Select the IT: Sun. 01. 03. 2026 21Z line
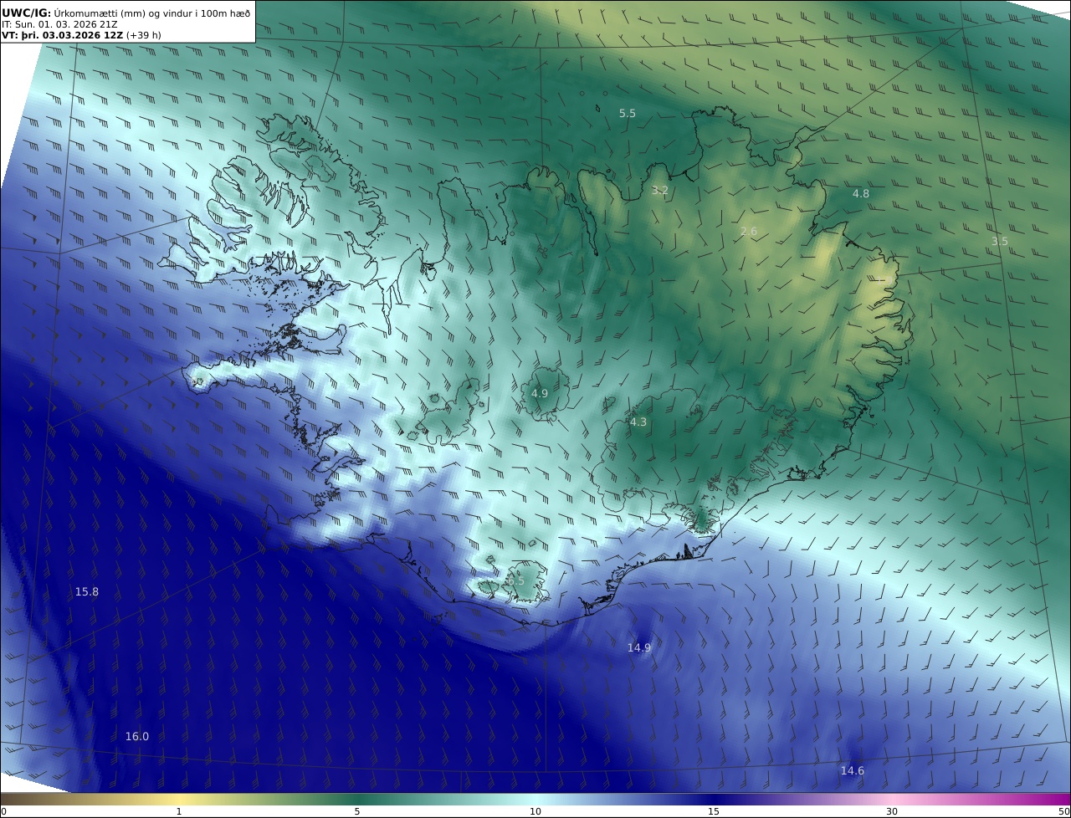1071x818 pixels. coord(59,24)
